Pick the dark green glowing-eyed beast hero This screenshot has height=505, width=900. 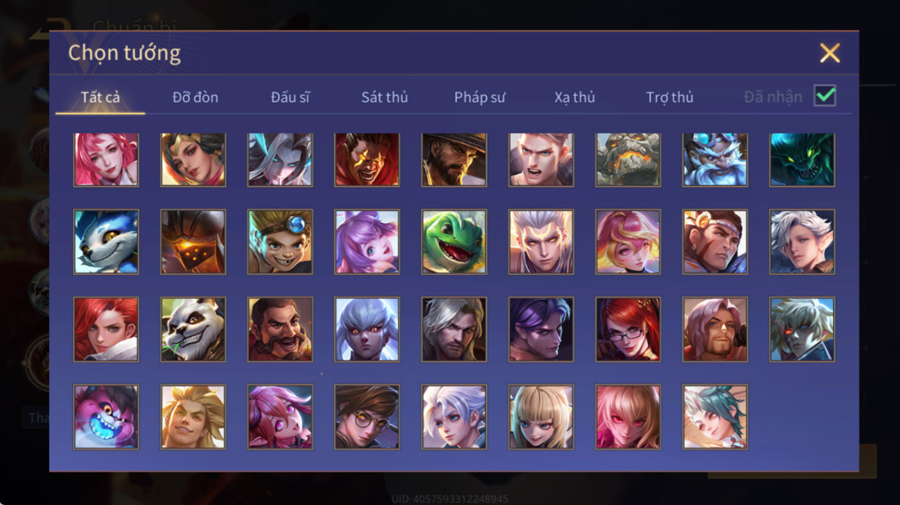pos(802,160)
